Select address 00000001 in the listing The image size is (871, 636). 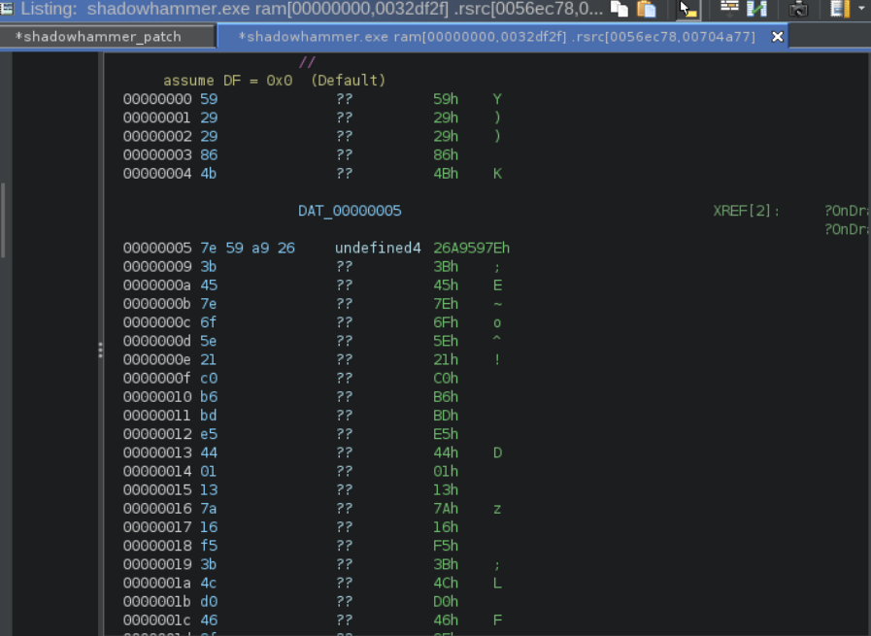point(157,117)
